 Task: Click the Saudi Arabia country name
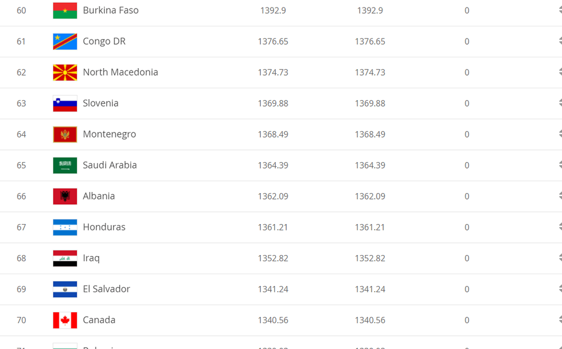tap(110, 165)
